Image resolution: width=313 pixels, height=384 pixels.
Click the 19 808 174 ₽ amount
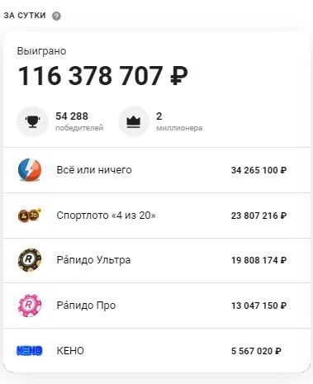[x=258, y=260]
